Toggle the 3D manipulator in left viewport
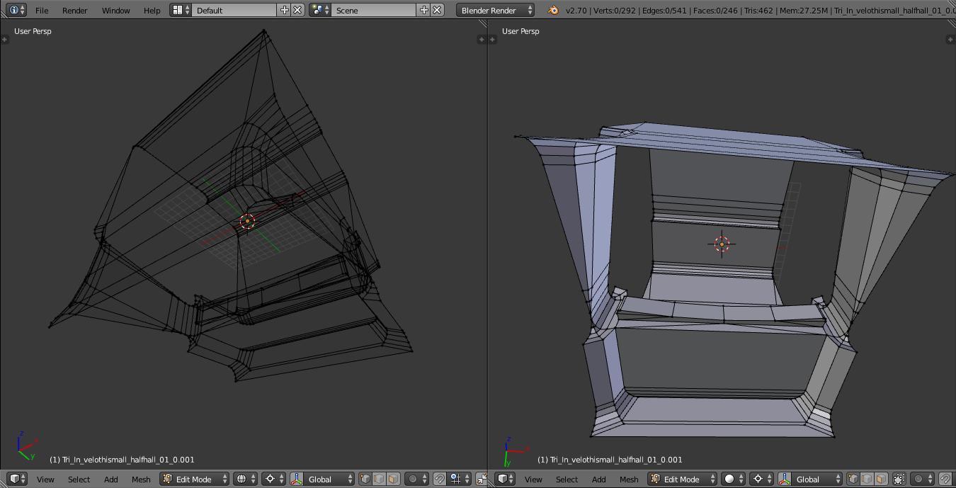Viewport: 956px width, 488px height. click(x=297, y=479)
